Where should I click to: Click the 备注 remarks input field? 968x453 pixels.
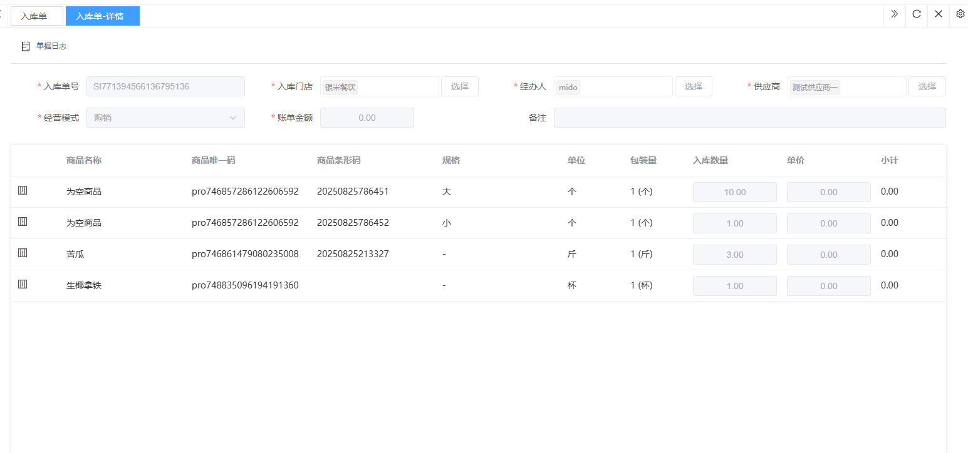(749, 118)
